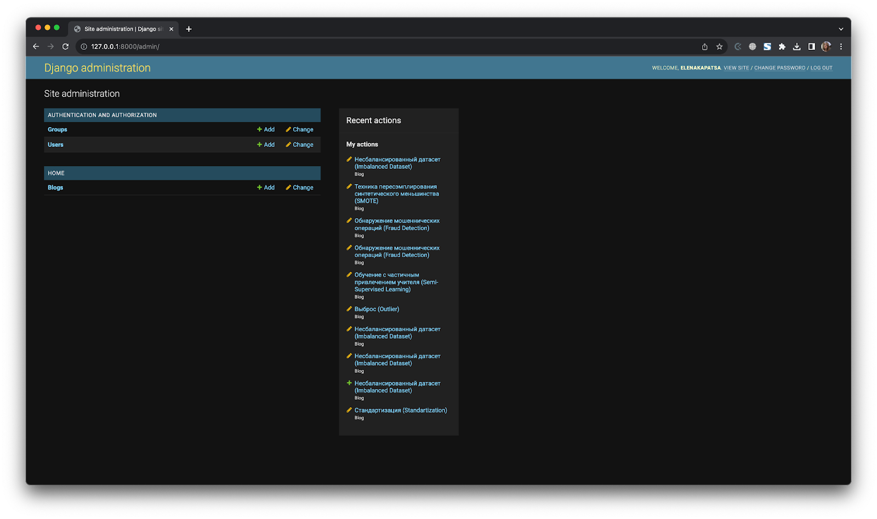Click the downloads icon in toolbar
Viewport: 877px width, 519px height.
tap(797, 47)
